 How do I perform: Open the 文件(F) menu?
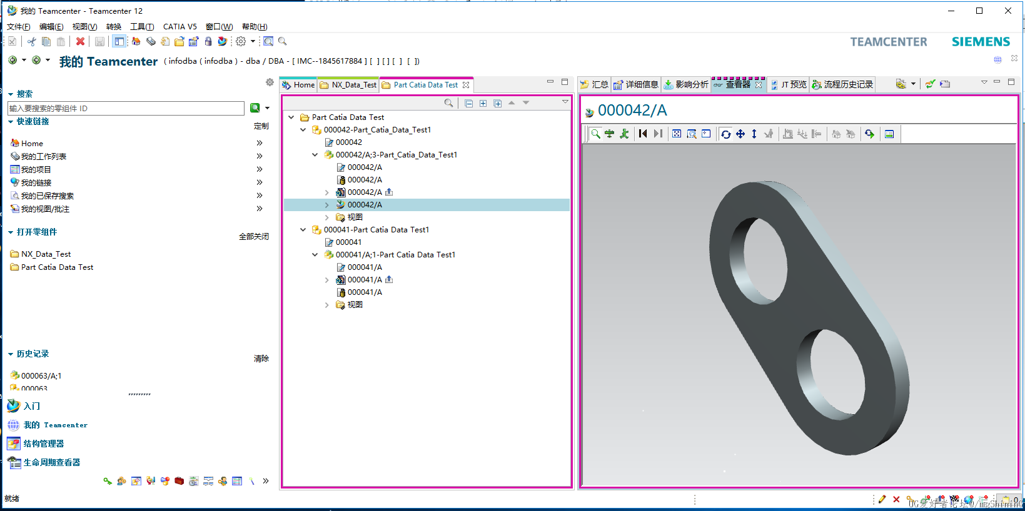(18, 27)
